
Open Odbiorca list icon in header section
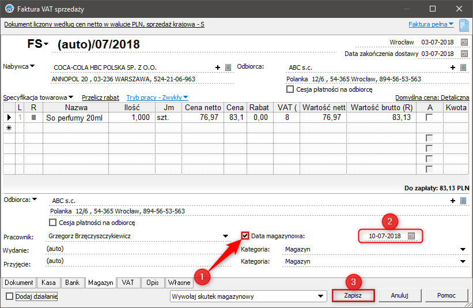click(x=463, y=67)
